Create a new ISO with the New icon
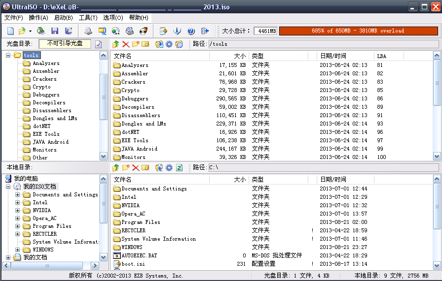 10,31
